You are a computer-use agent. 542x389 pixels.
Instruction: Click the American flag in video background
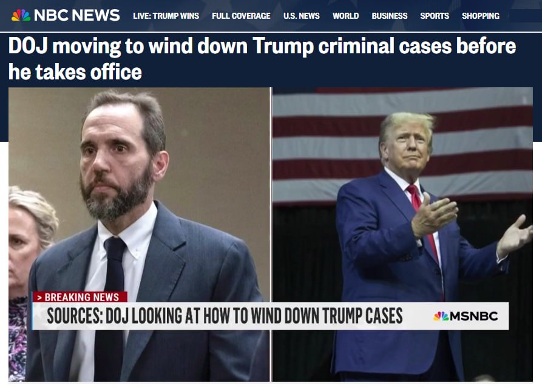point(402,145)
